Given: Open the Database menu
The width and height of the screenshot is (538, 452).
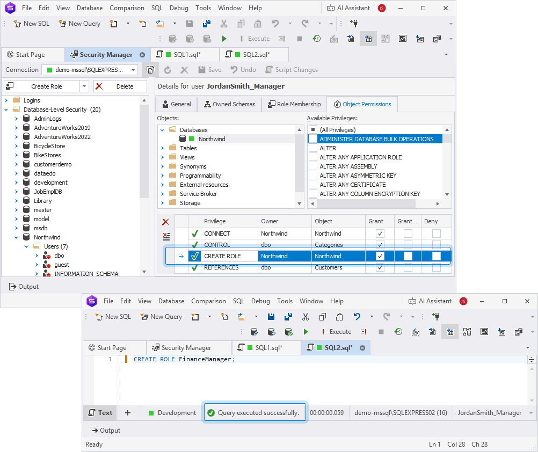Looking at the screenshot, I should (89, 8).
